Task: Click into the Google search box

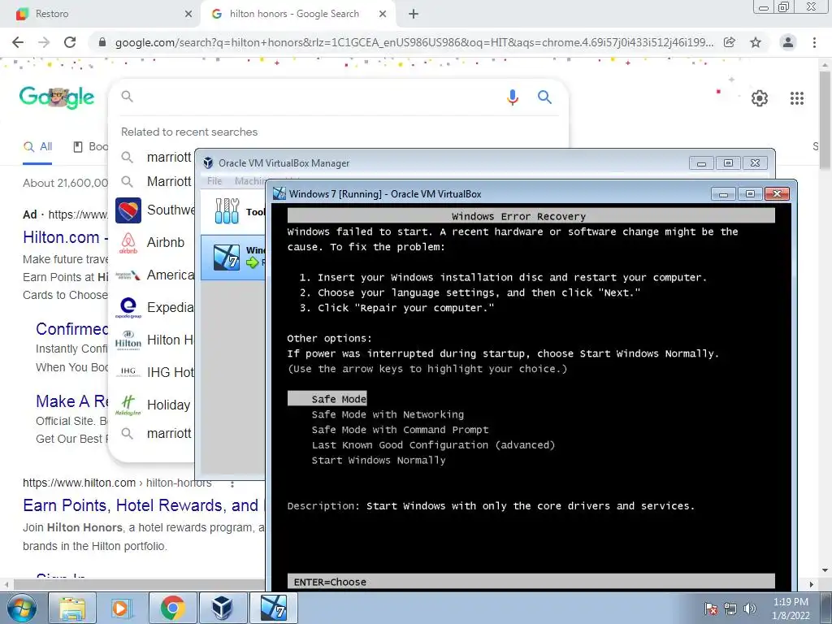Action: [313, 97]
